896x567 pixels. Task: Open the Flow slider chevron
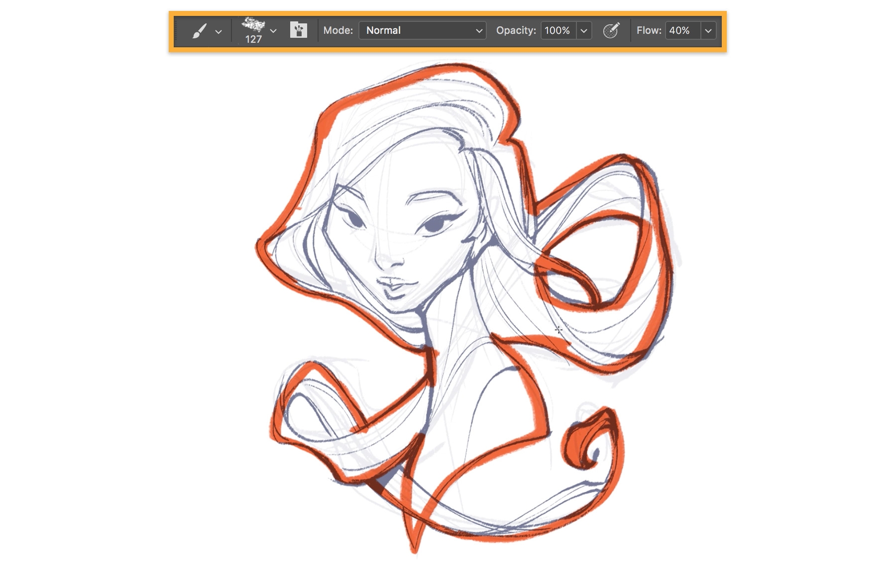[709, 30]
